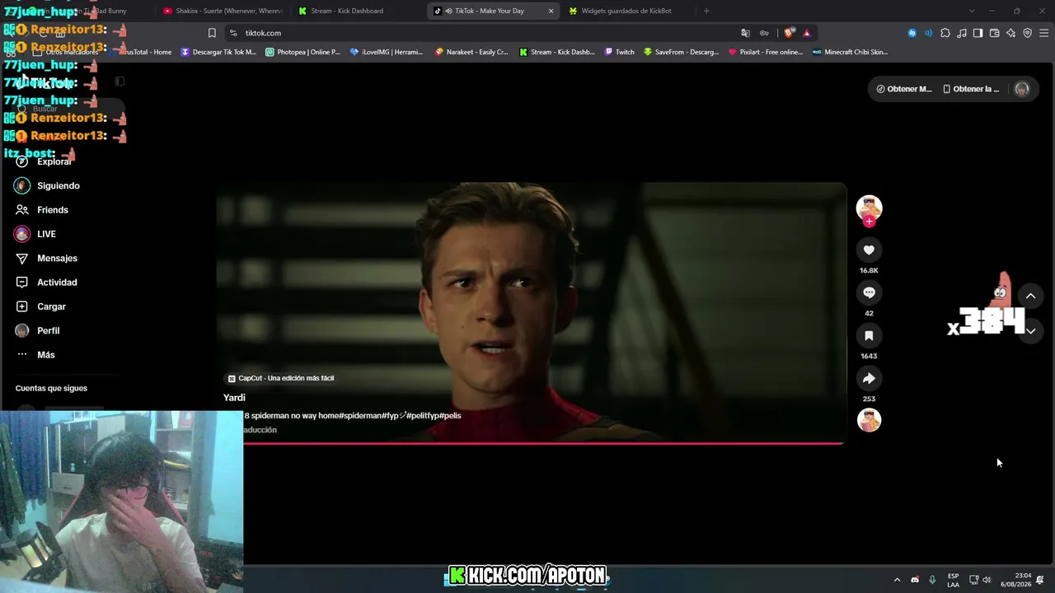
Task: Click the 'Obtener la ...' app button
Action: (x=971, y=89)
